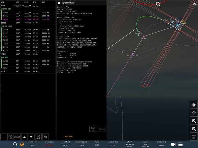Open the hamburger main menu
The image size is (198, 148).
(181, 144)
